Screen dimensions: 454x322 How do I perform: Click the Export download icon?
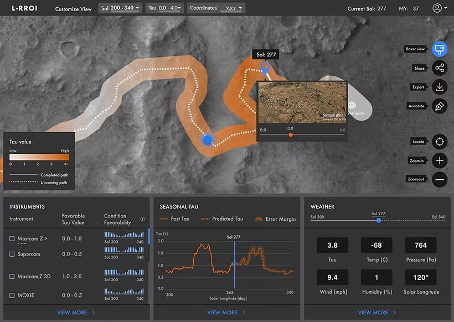[x=440, y=87]
